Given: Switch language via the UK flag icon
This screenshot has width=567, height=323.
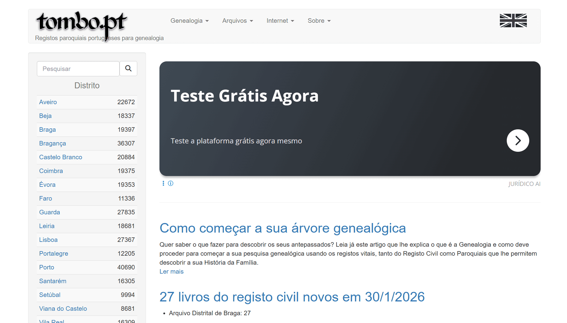Looking at the screenshot, I should point(513,21).
